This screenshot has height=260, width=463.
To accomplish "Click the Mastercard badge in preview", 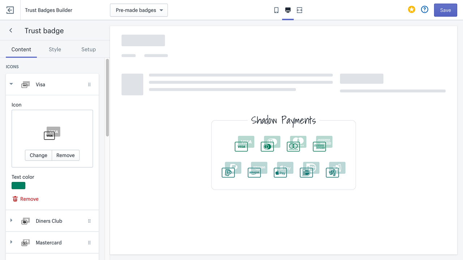I will [x=297, y=144].
